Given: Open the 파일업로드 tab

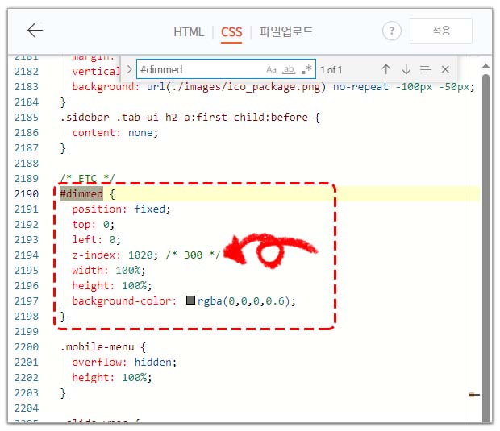Looking at the screenshot, I should (x=286, y=31).
